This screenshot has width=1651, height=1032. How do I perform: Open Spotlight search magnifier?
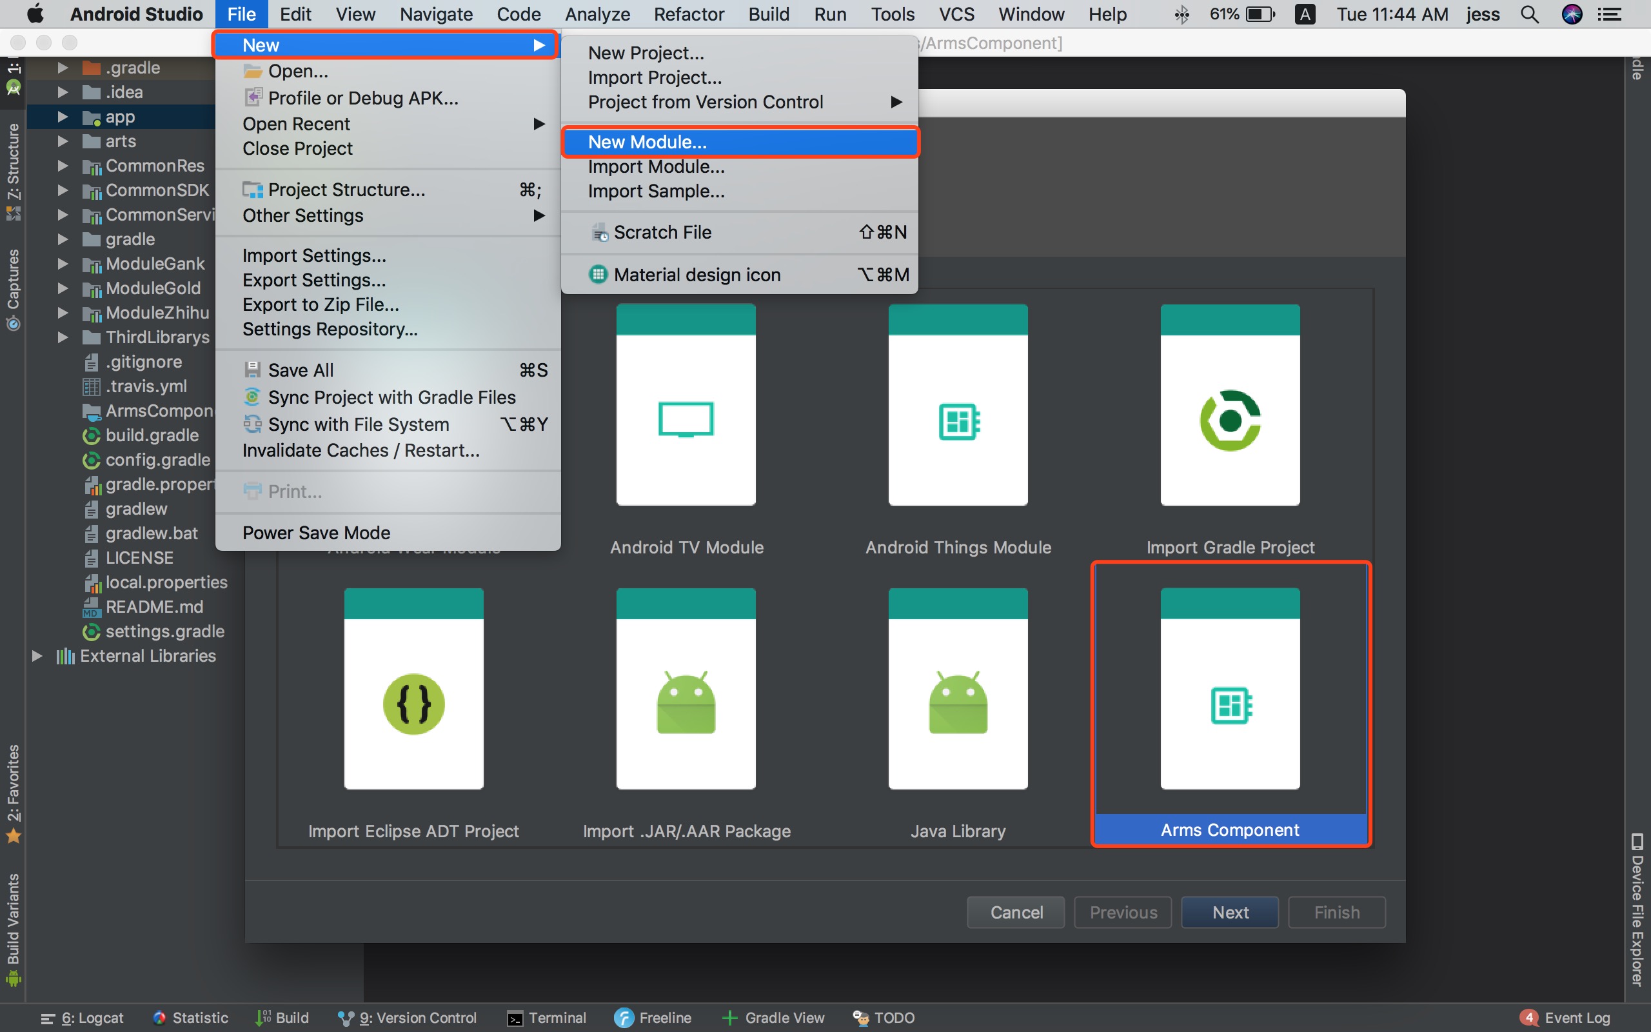1530,14
